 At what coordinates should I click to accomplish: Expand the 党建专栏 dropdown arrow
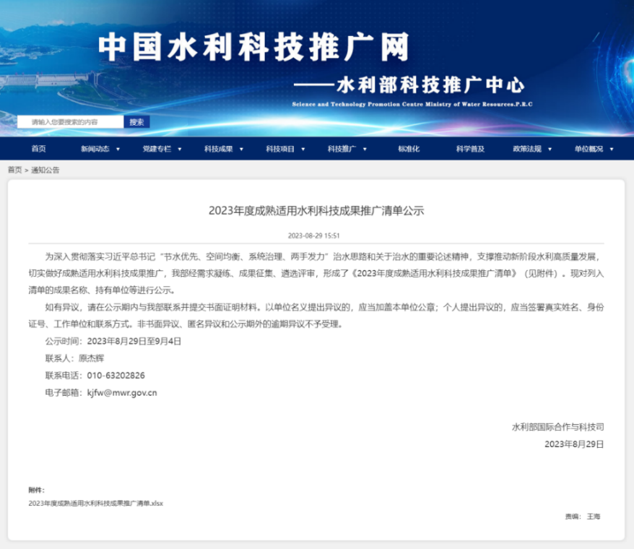[180, 150]
